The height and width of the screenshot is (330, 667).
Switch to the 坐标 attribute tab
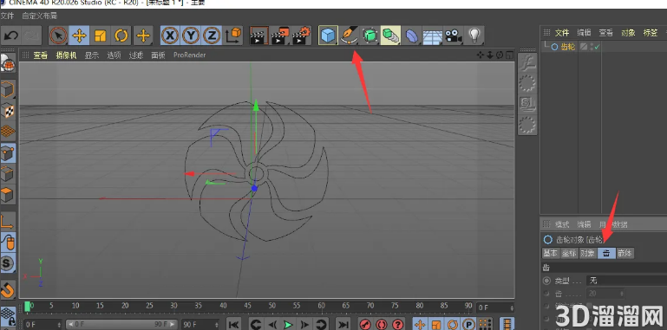coord(569,253)
